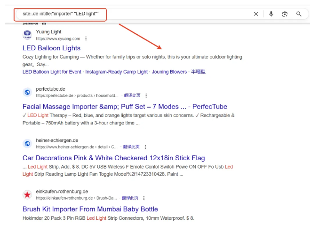Open Google Lens image search icon
Viewport: 310px width, 225px height.
[x=285, y=14]
